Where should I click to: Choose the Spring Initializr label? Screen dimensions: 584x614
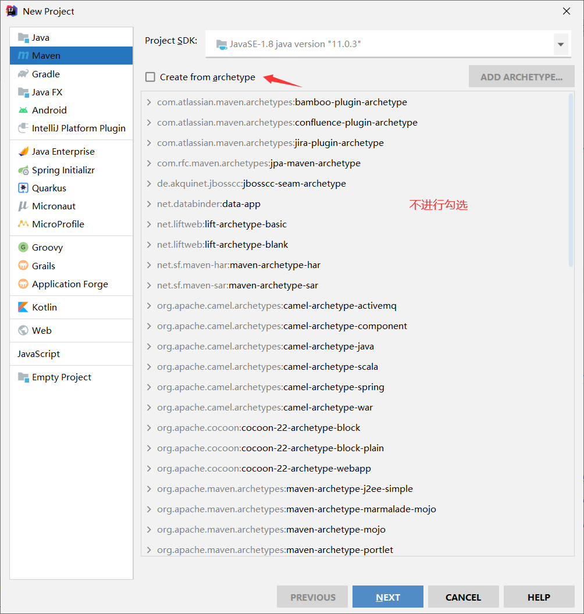[63, 170]
